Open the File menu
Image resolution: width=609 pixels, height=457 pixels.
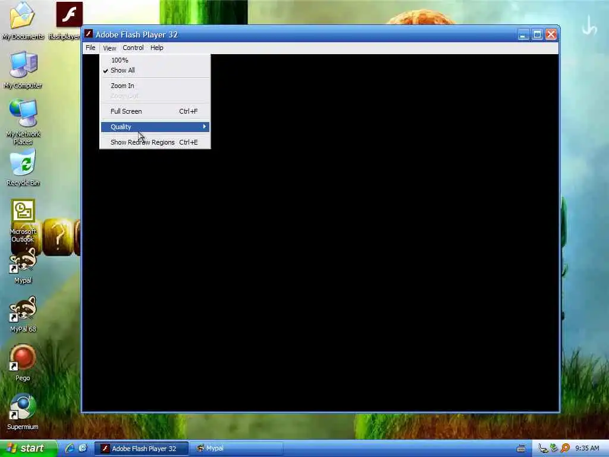click(90, 48)
